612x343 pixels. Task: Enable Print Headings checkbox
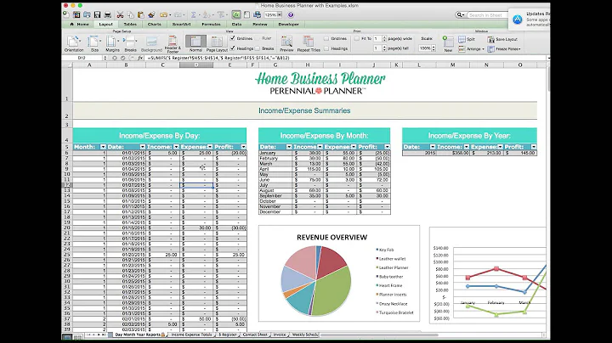coord(326,48)
